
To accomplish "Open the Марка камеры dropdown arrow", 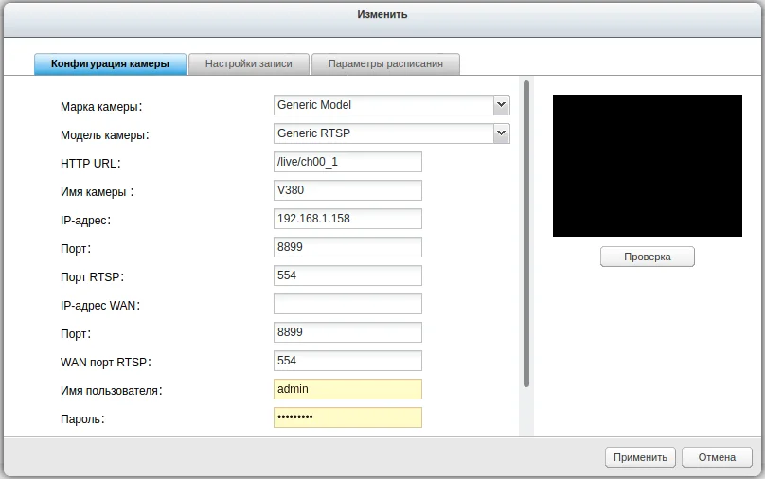I will (x=501, y=105).
